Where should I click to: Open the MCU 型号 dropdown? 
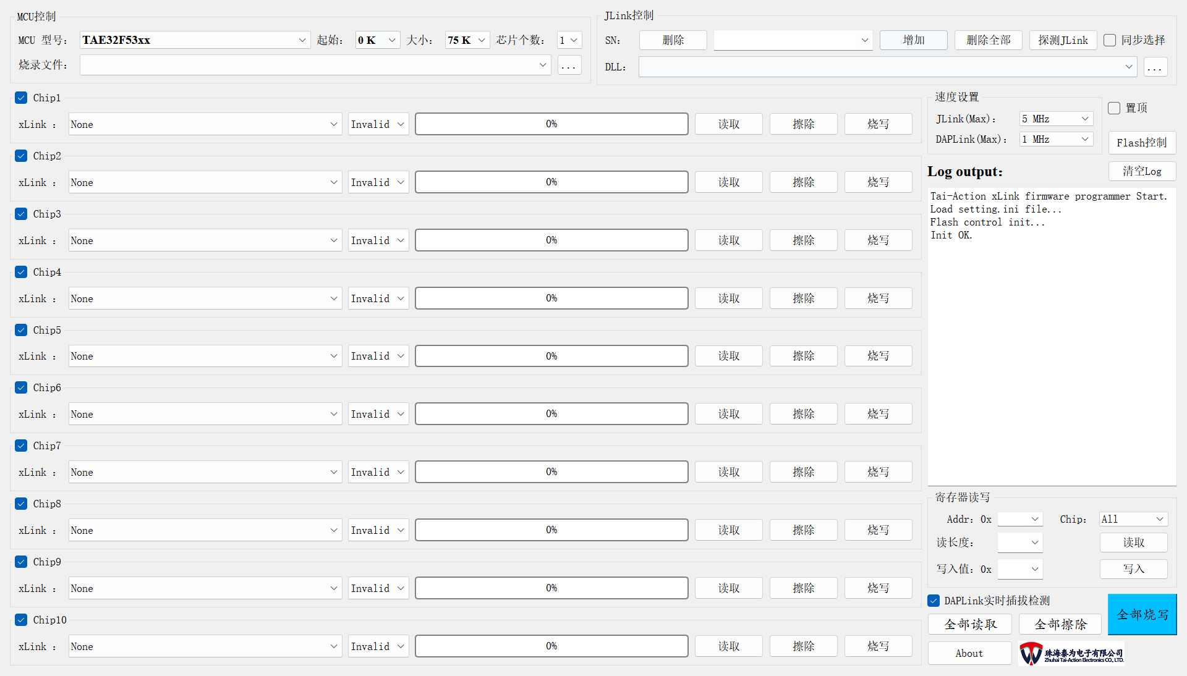(195, 40)
